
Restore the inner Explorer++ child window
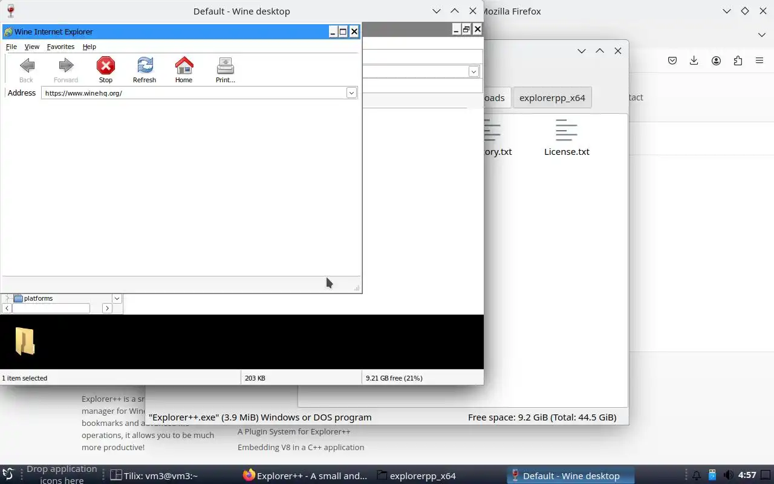point(466,29)
